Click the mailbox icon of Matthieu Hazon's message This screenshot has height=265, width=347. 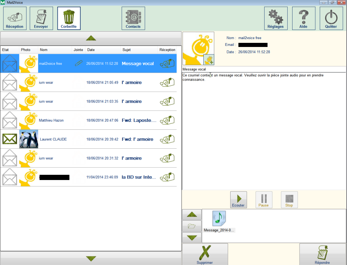click(x=167, y=120)
